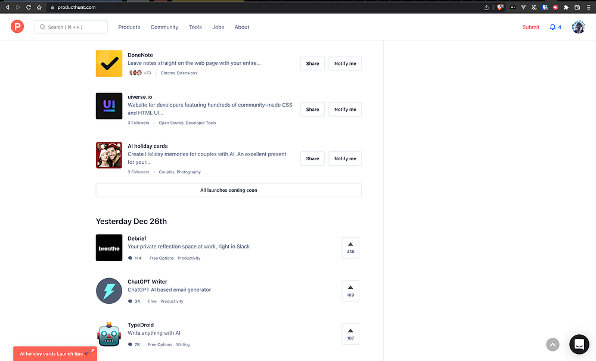The width and height of the screenshot is (596, 361).
Task: Open the Debrief breathe logo
Action: 109,247
